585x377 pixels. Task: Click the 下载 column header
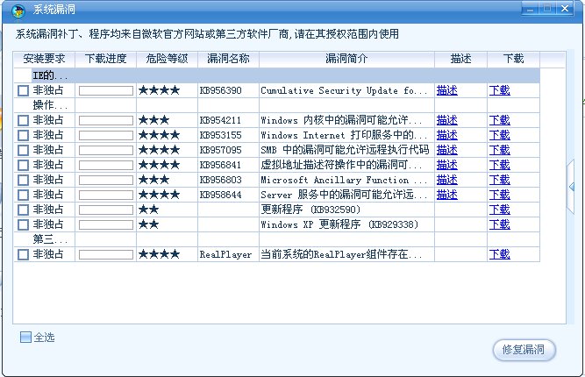(x=513, y=60)
